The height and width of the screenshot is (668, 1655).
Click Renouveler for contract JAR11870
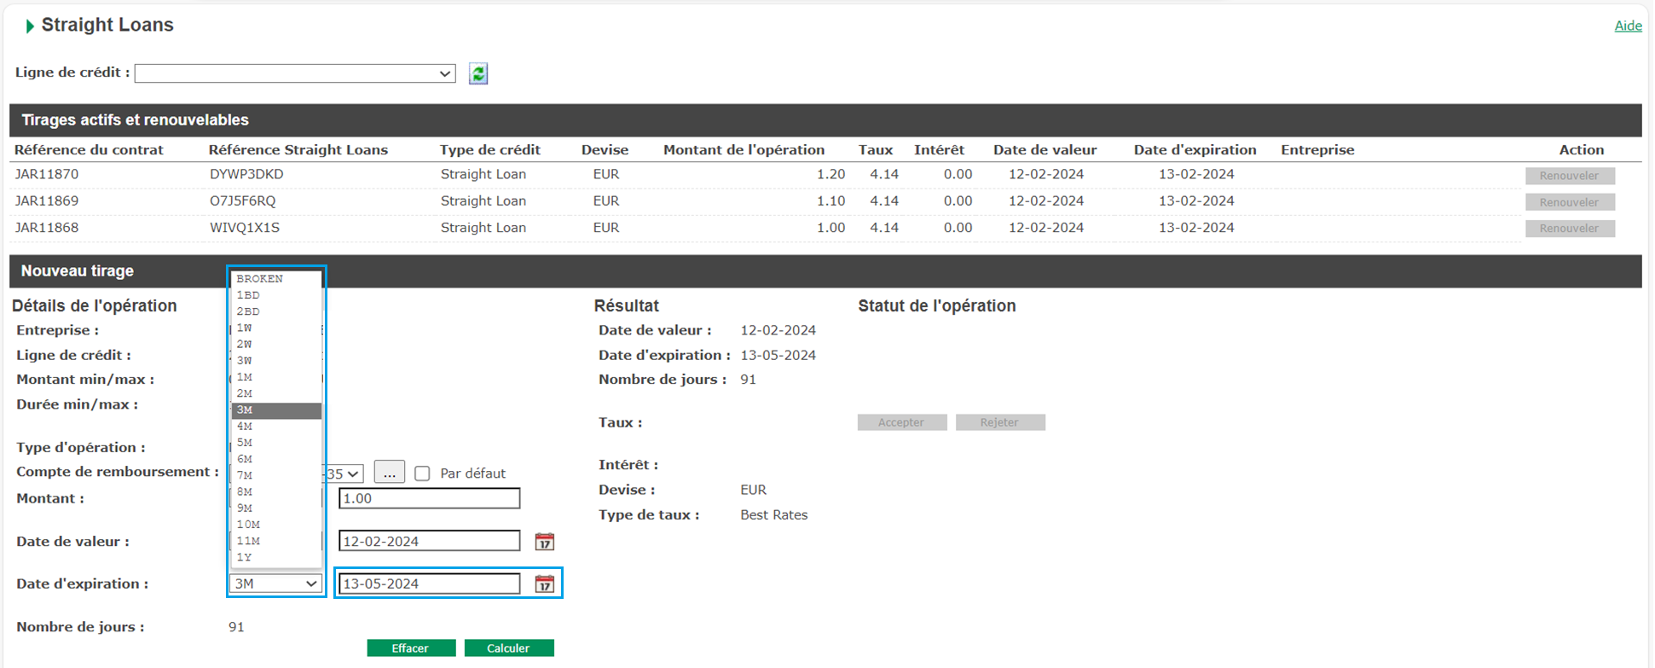coord(1569,176)
